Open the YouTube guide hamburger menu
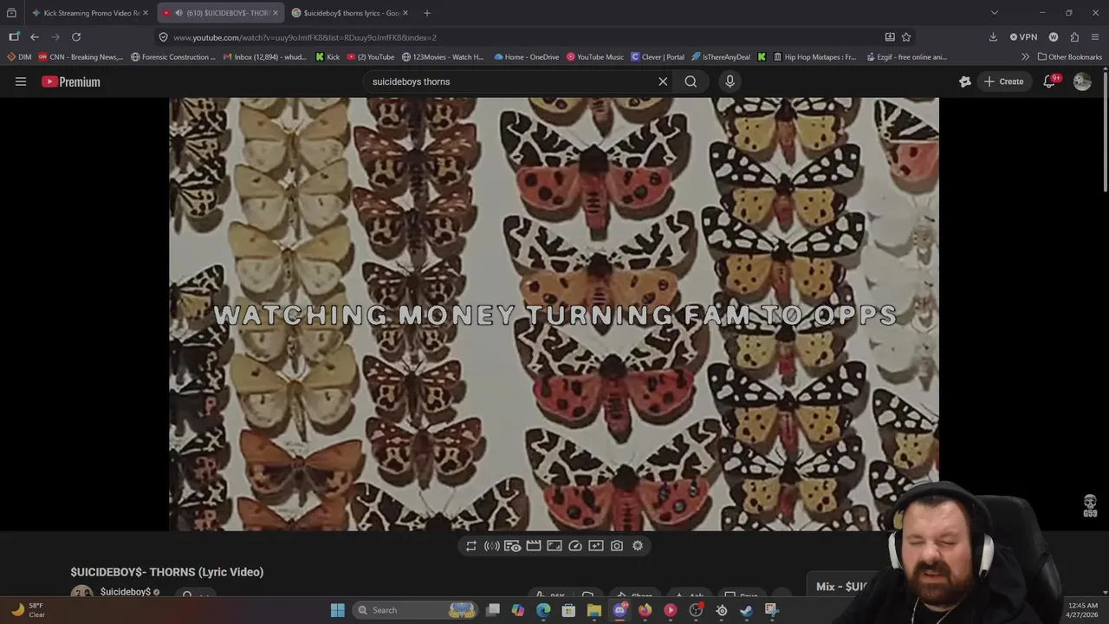The width and height of the screenshot is (1109, 624). click(21, 81)
